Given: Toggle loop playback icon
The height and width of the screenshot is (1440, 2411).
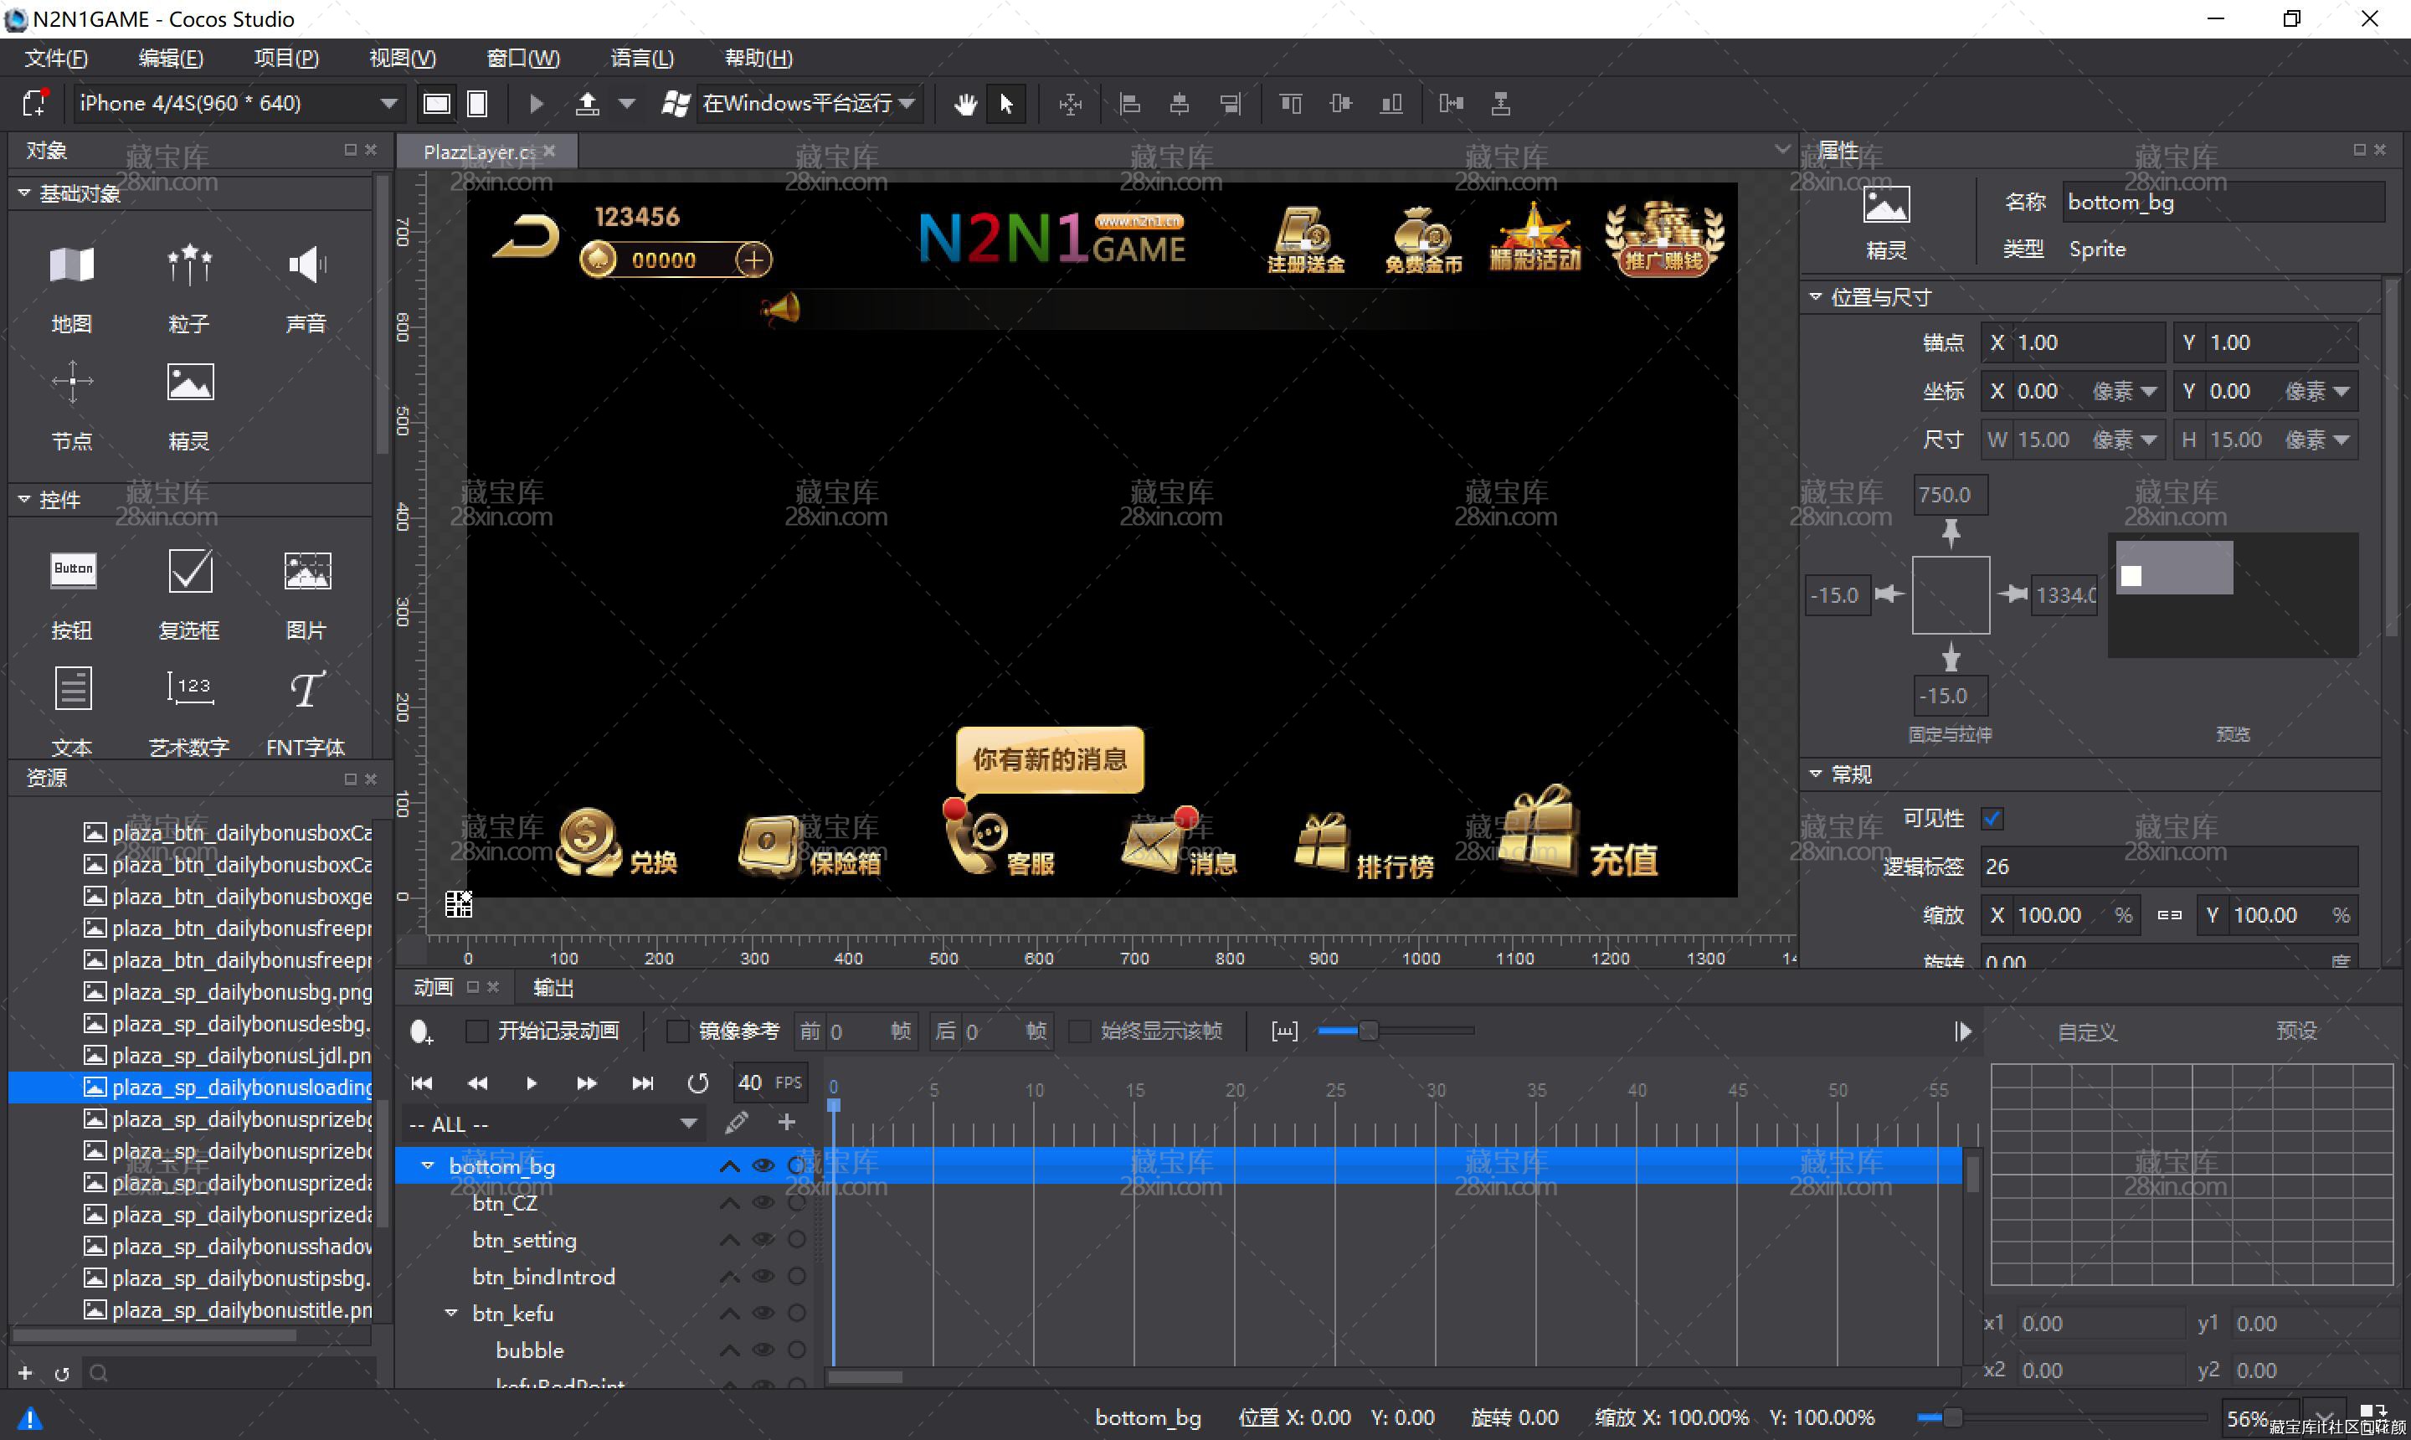Looking at the screenshot, I should [697, 1083].
